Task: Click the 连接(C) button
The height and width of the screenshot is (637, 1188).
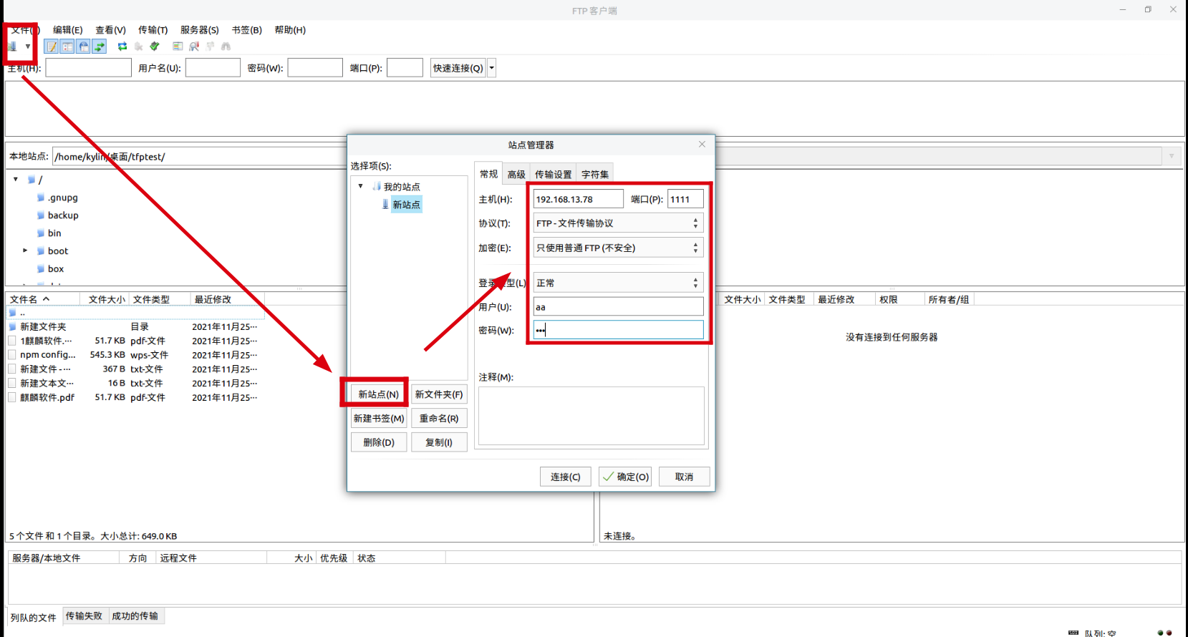Action: click(x=565, y=477)
